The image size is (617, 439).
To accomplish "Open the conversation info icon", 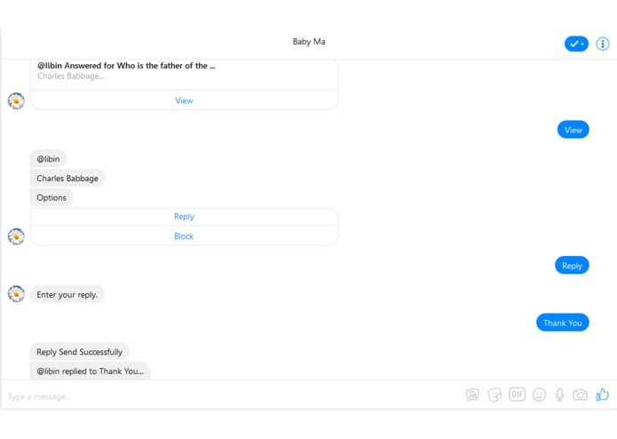I will (x=603, y=44).
